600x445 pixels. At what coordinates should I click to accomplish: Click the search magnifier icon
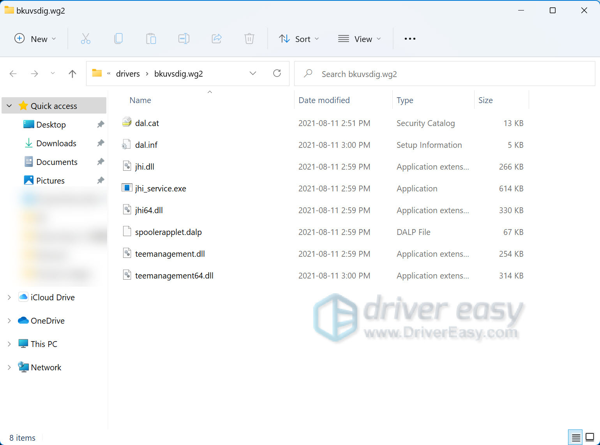click(308, 73)
